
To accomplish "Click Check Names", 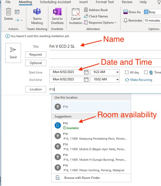I will [96, 16].
